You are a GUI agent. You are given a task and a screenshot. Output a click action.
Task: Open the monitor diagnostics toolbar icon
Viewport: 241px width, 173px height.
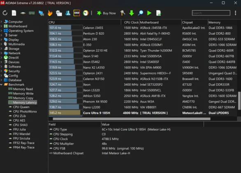pyautogui.click(x=41, y=13)
